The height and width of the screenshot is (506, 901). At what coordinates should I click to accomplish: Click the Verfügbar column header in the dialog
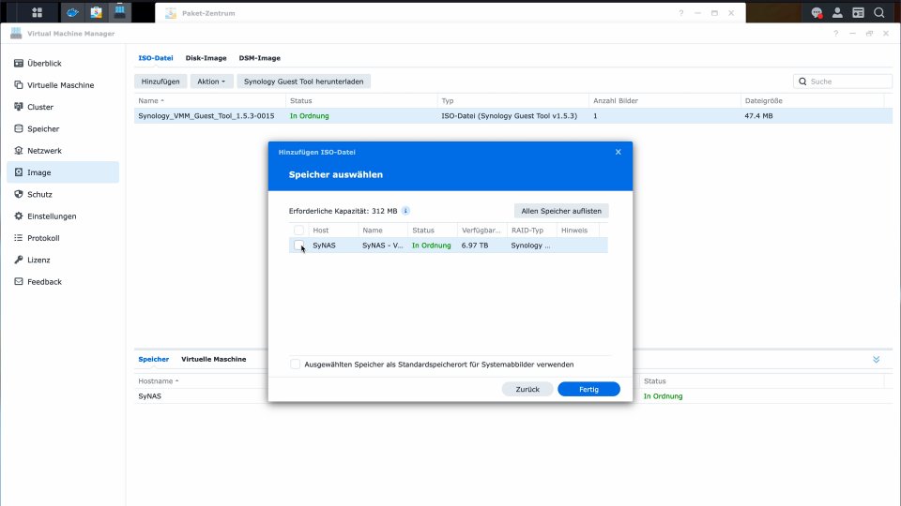pos(481,231)
